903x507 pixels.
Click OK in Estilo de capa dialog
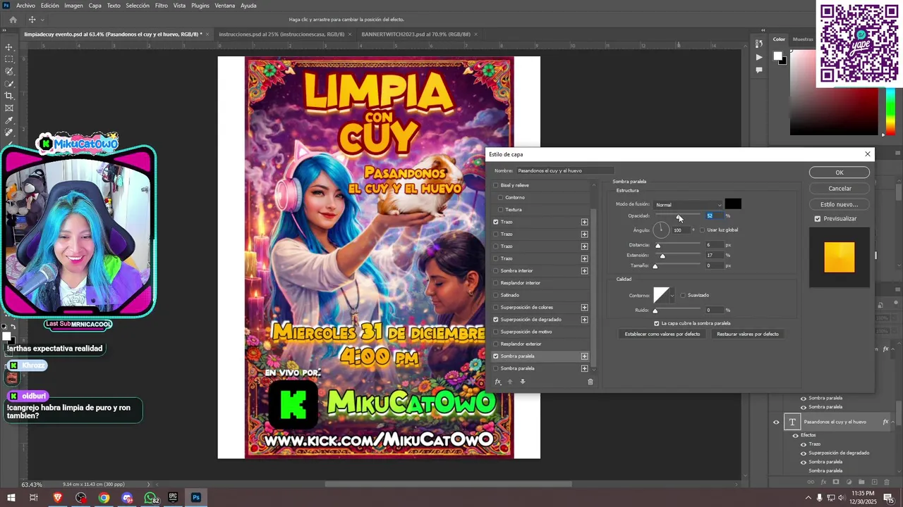840,173
